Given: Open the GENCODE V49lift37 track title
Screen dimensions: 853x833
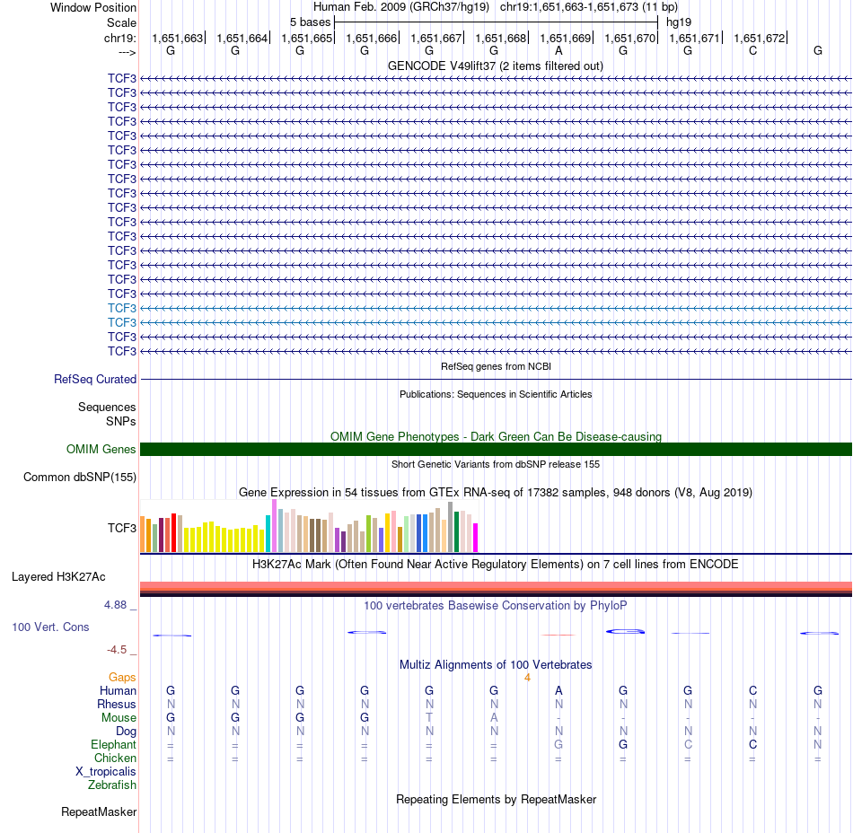Looking at the screenshot, I should (496, 66).
